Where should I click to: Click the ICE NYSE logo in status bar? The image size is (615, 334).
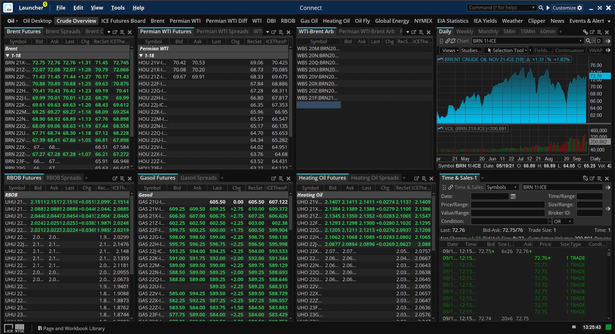pyautogui.click(x=14, y=328)
